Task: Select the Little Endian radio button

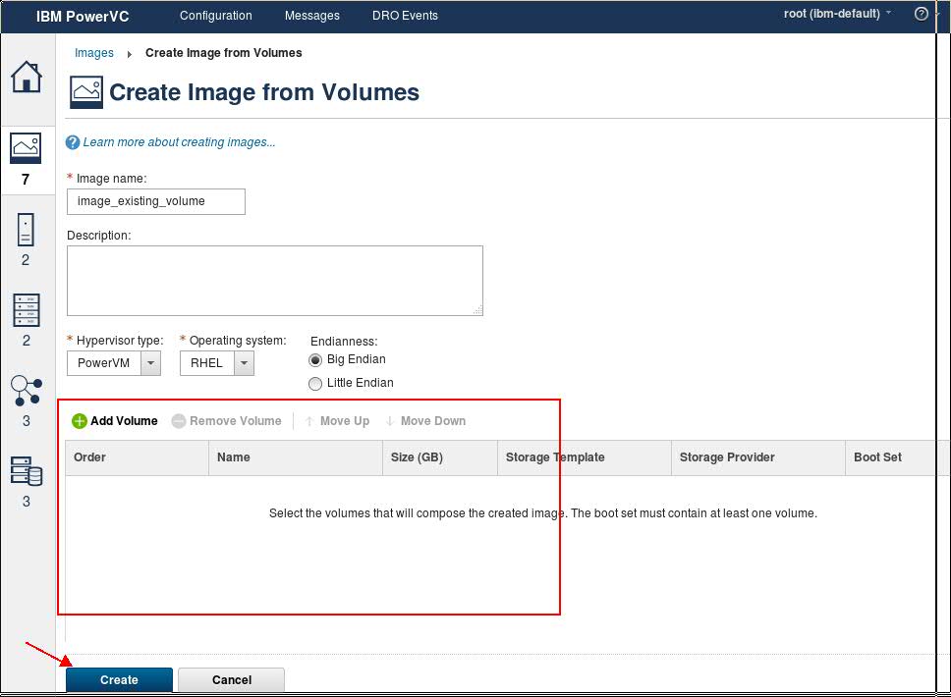Action: [315, 384]
